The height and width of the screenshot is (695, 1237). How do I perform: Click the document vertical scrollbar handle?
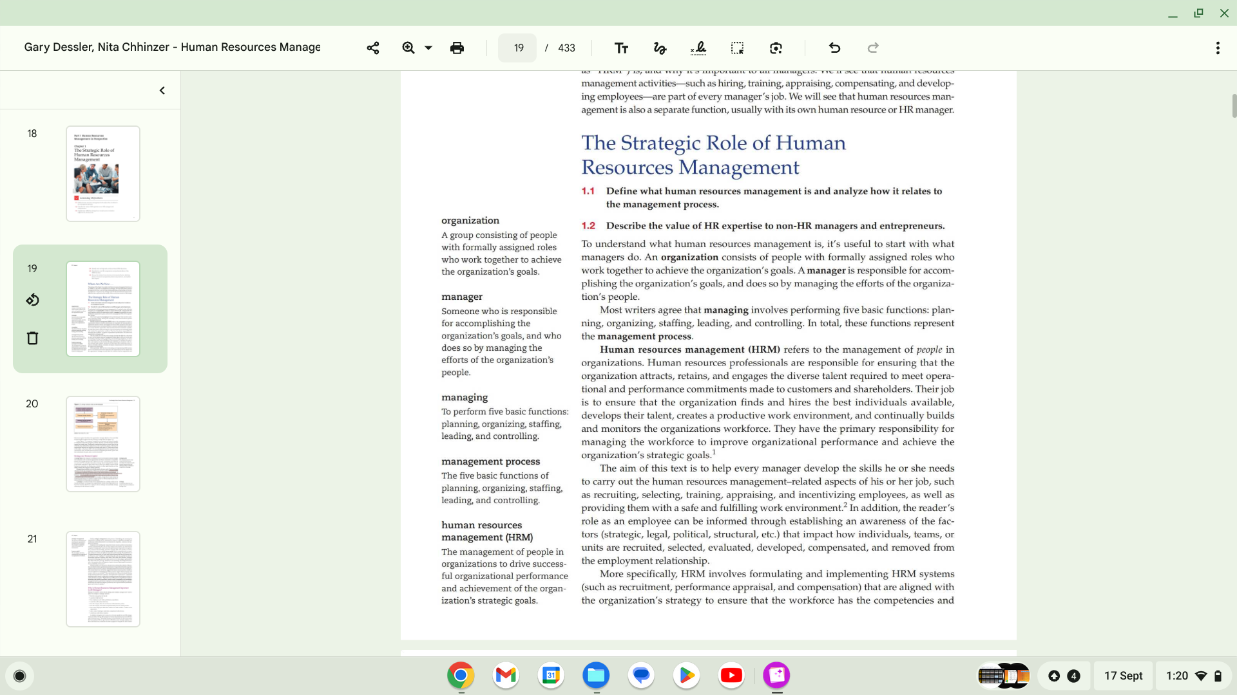pos(1234,106)
